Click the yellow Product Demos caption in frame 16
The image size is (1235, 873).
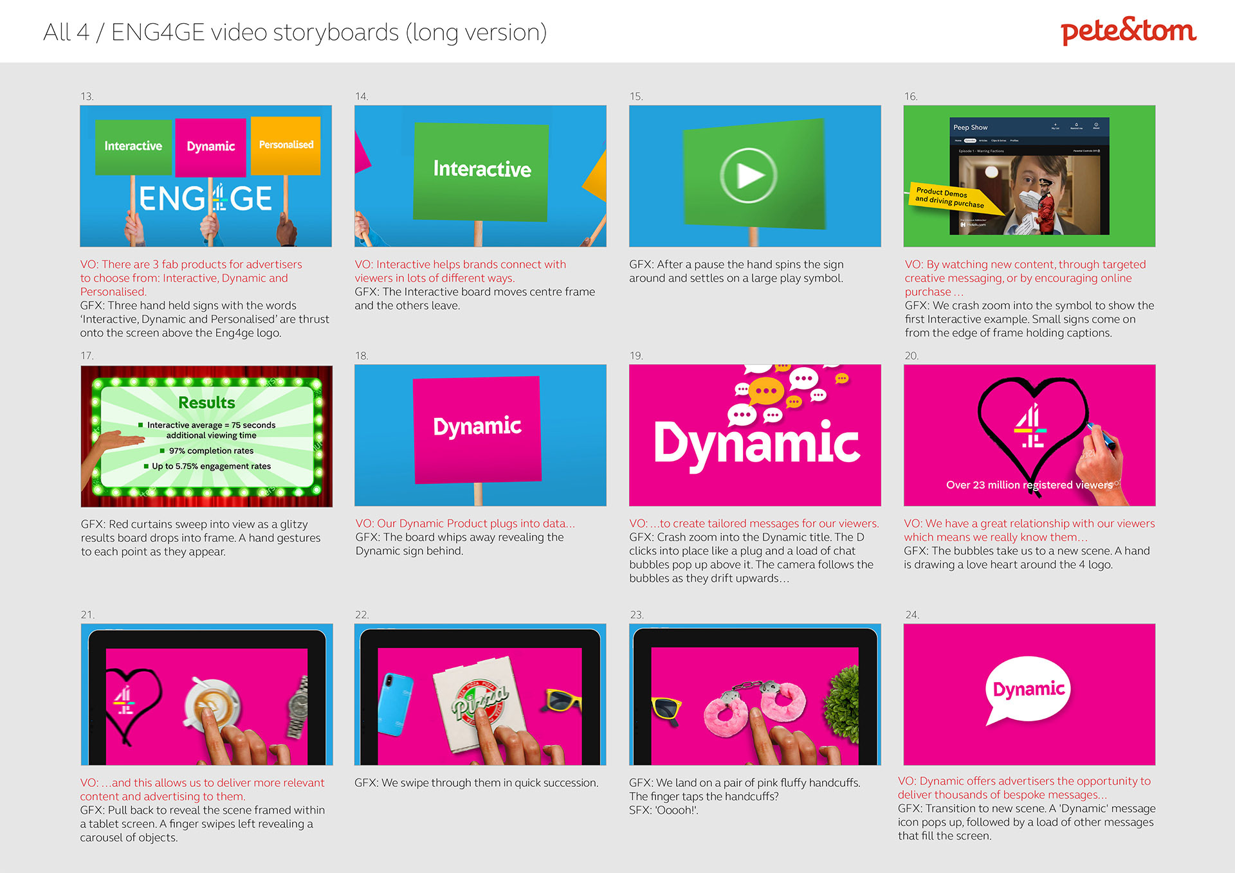[955, 199]
